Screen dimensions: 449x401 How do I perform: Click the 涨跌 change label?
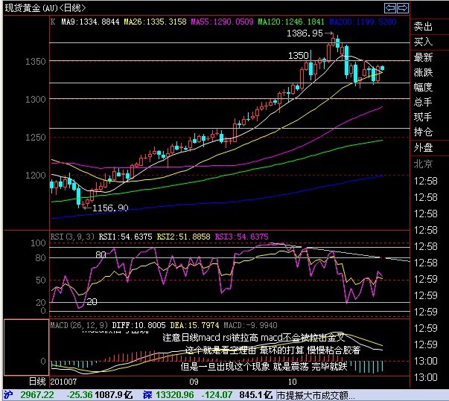(x=423, y=72)
